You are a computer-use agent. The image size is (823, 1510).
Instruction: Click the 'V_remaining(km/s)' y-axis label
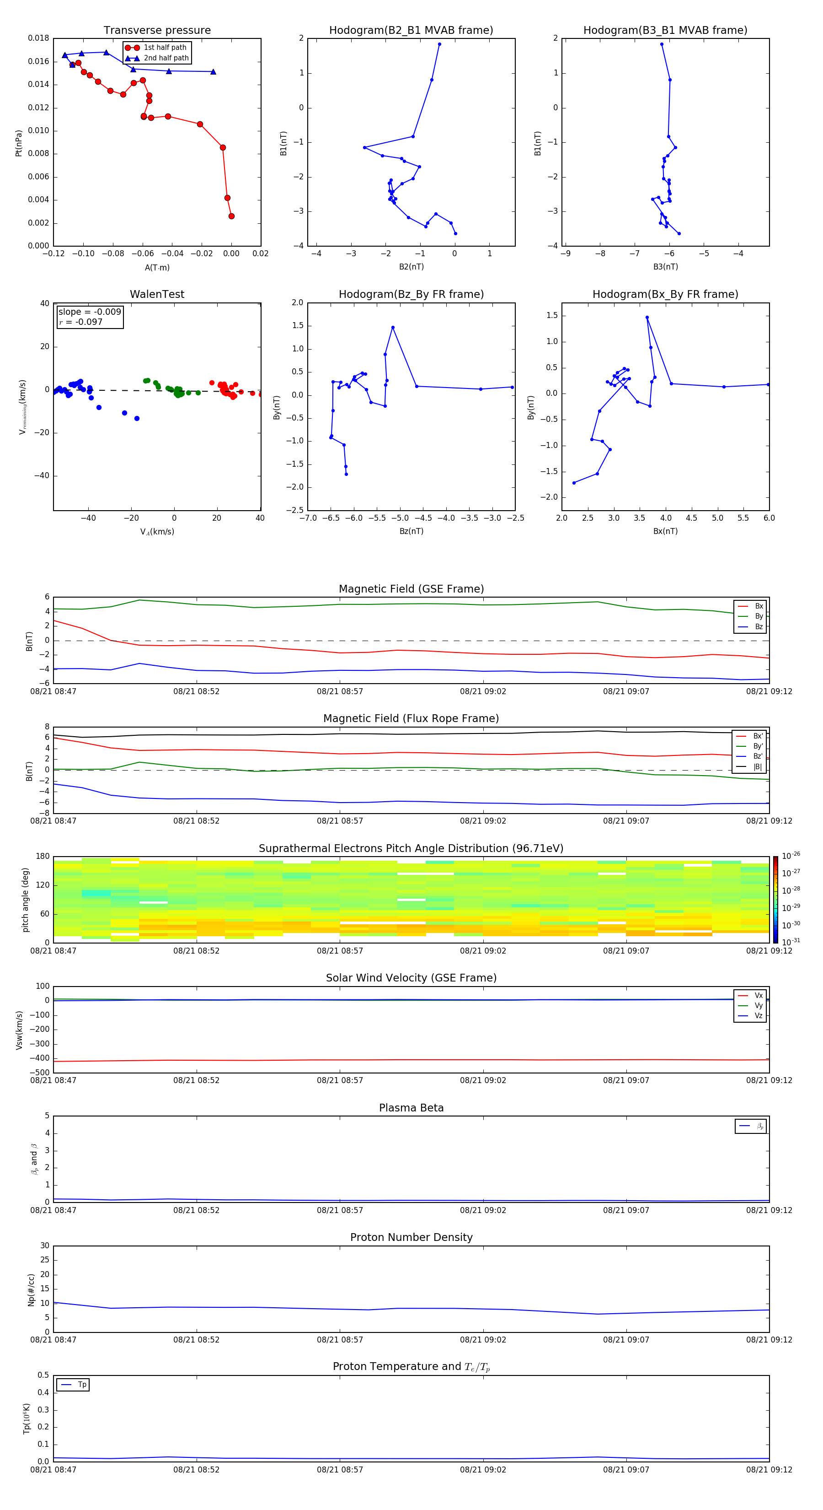[23, 407]
